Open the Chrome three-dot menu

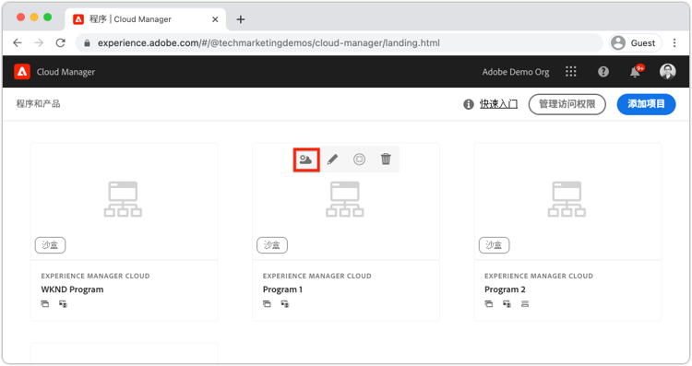coord(674,42)
